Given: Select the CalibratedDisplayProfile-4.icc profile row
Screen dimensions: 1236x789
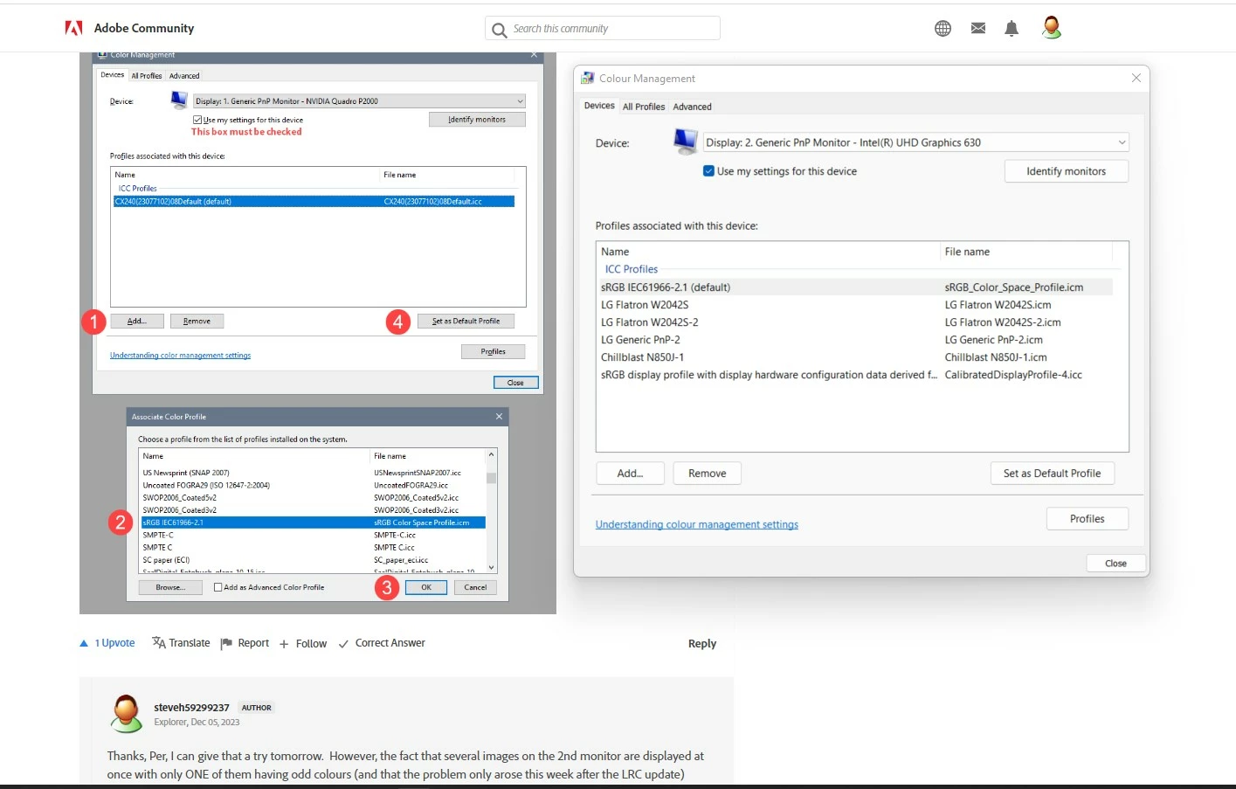Looking at the screenshot, I should point(855,375).
